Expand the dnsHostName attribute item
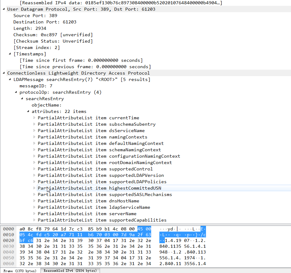Viewport: 291px width, 273px height. (34, 201)
